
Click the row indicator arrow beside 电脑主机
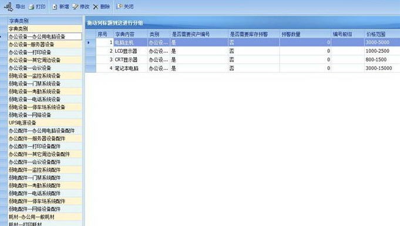(x=89, y=42)
